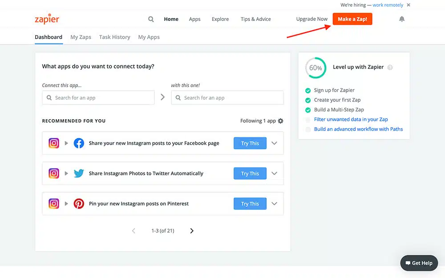Expand the Pinterest zap details chevron
445x278 pixels.
tap(274, 204)
